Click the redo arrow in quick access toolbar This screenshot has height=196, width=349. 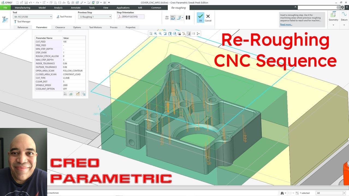[37, 2]
